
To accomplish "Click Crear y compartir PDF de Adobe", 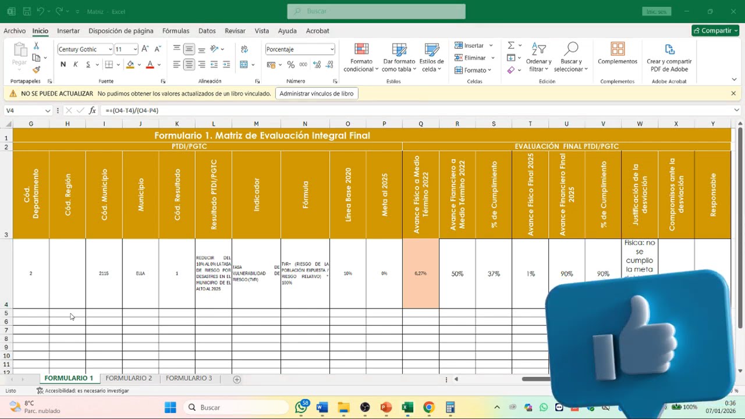I will click(x=669, y=58).
